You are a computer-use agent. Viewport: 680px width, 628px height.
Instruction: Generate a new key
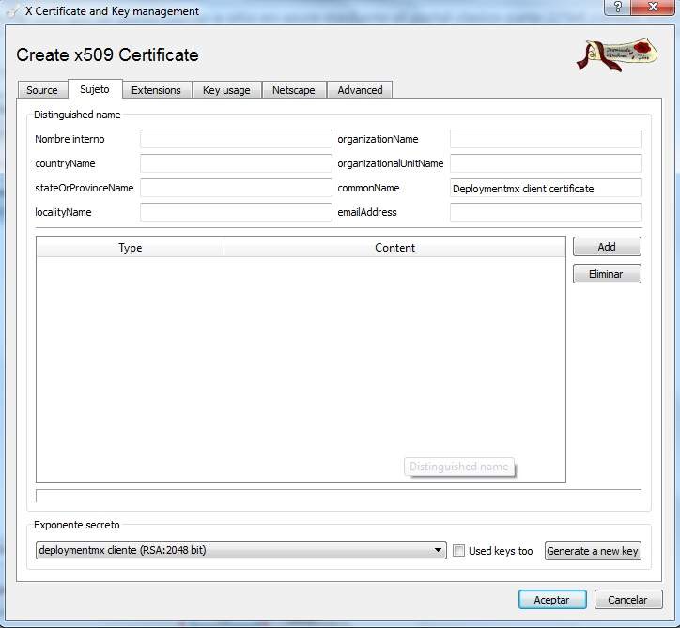click(593, 551)
